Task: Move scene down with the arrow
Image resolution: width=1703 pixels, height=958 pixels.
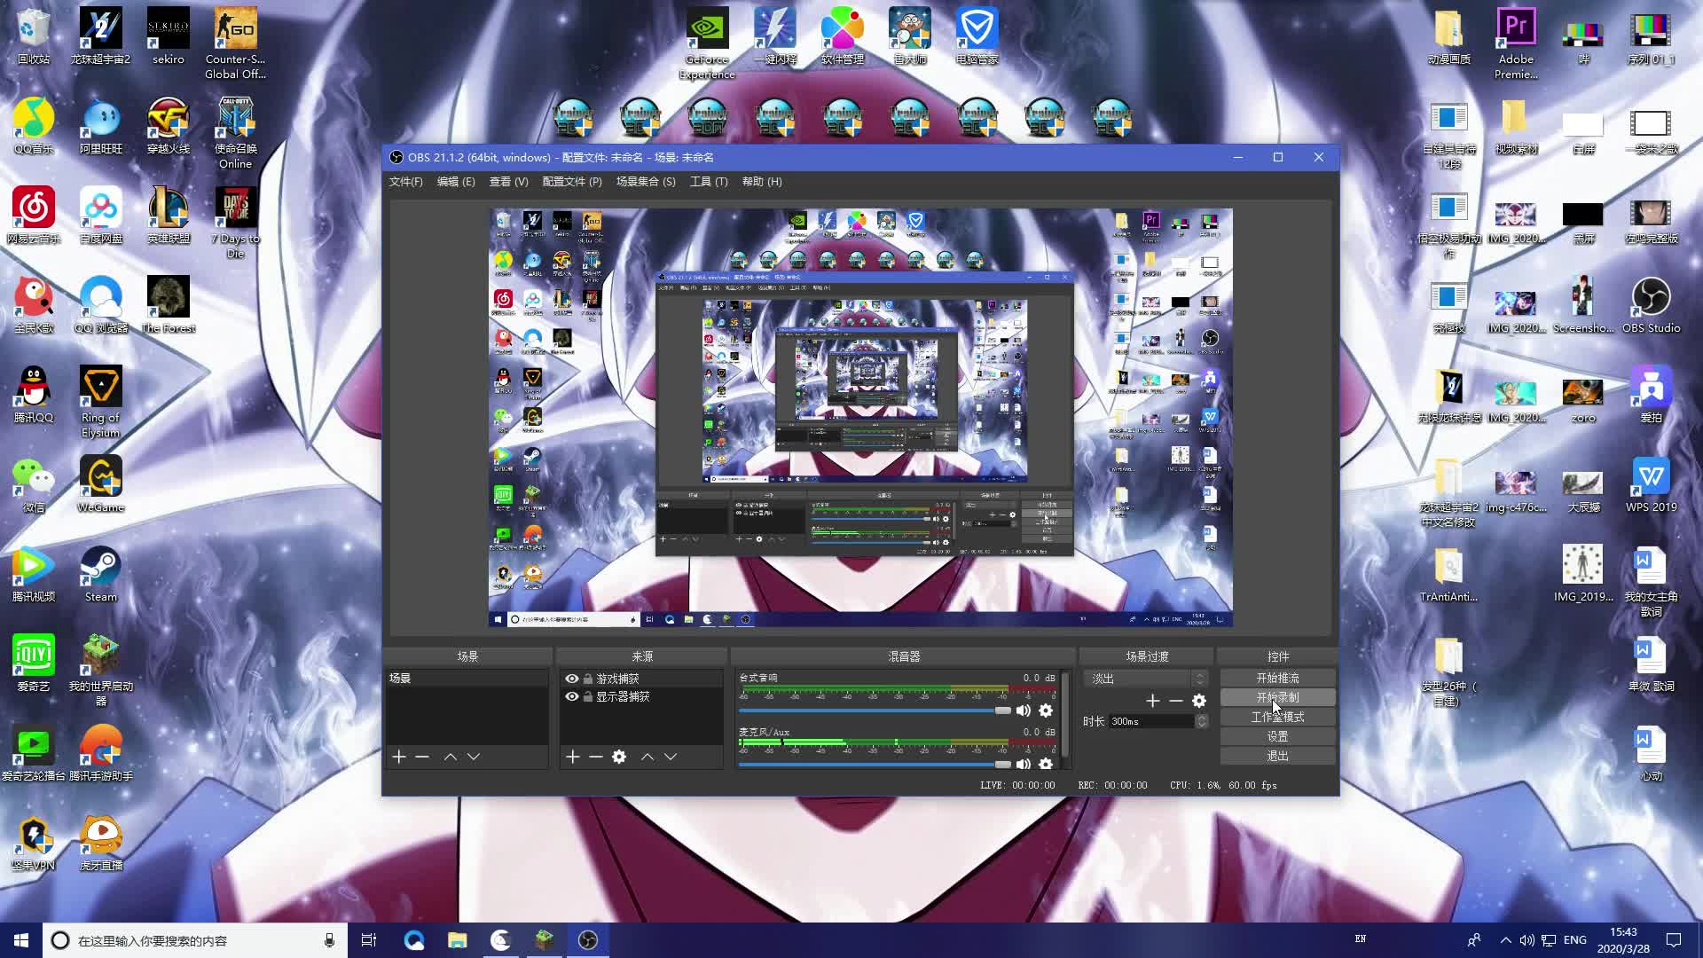Action: tap(474, 757)
